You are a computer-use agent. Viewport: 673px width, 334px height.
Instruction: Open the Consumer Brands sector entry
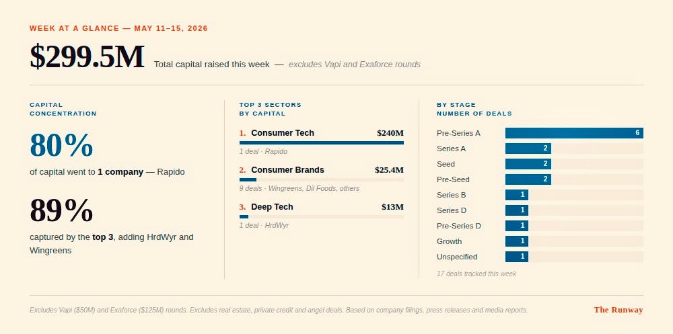[322, 178]
